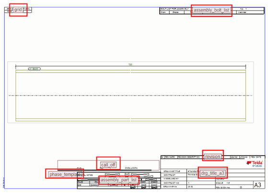This screenshot has width=268, height=194.
Task: Select the BOLT LIST FOR ASSEMBLY header
Action: 175,9
